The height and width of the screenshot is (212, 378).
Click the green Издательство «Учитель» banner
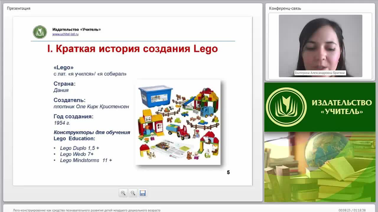click(320, 107)
